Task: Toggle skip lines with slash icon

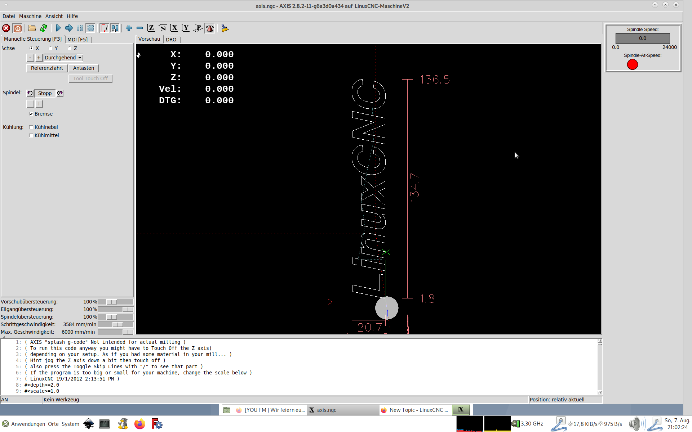Action: click(104, 28)
